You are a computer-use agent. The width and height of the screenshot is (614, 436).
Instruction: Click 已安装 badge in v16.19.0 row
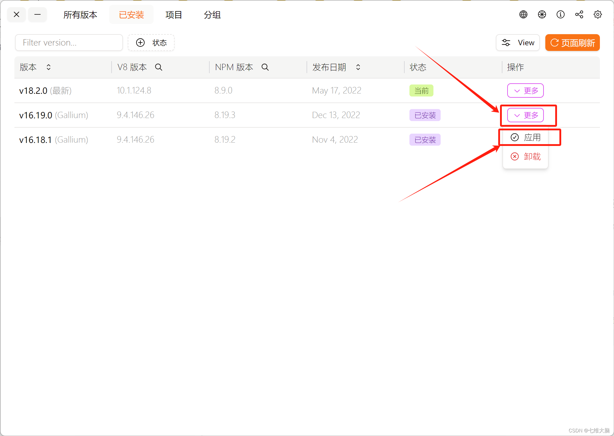tap(425, 115)
